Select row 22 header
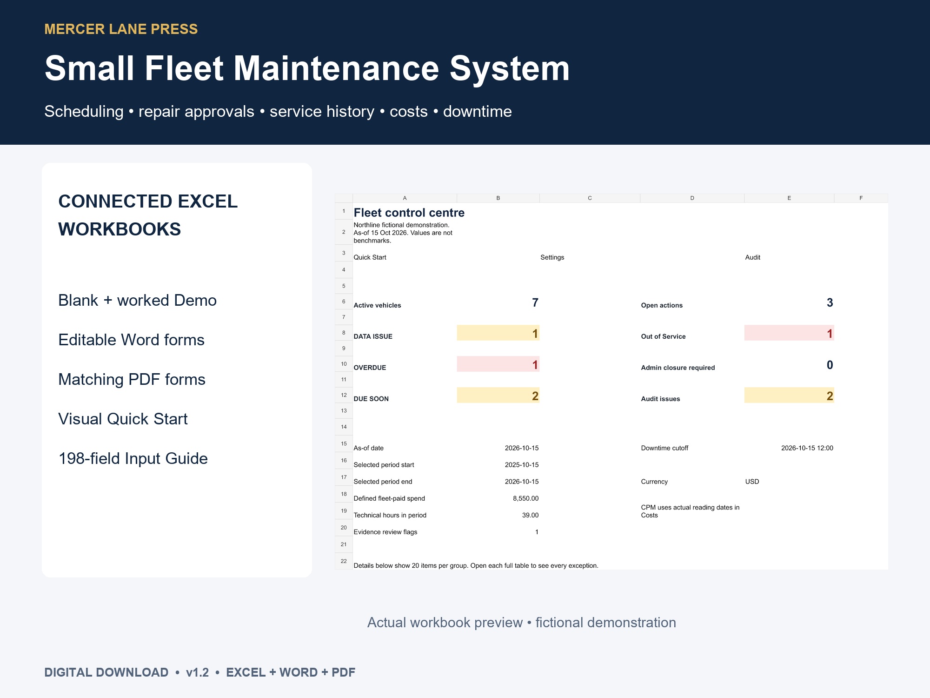 [344, 561]
